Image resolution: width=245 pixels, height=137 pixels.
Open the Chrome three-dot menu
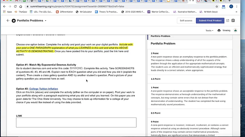(237, 6)
